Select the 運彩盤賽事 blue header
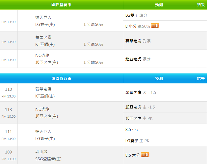The height and width of the screenshot is (164, 207). [x=61, y=78]
